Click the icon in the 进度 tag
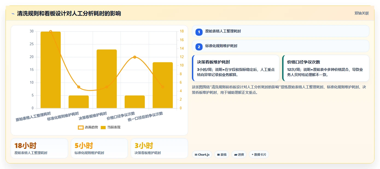Viewport: 380px width, 169px height. click(x=236, y=155)
